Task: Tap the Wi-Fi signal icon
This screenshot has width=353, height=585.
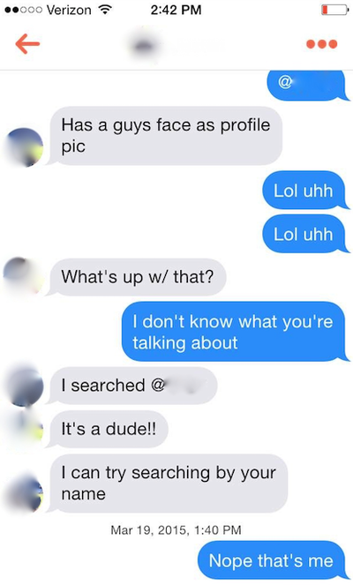Action: (106, 10)
